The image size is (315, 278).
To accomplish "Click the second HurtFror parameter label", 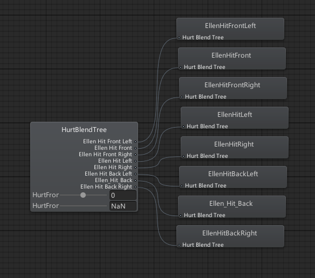I will (x=46, y=206).
